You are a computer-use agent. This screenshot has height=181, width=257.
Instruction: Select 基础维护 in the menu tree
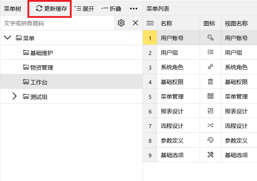(x=41, y=53)
